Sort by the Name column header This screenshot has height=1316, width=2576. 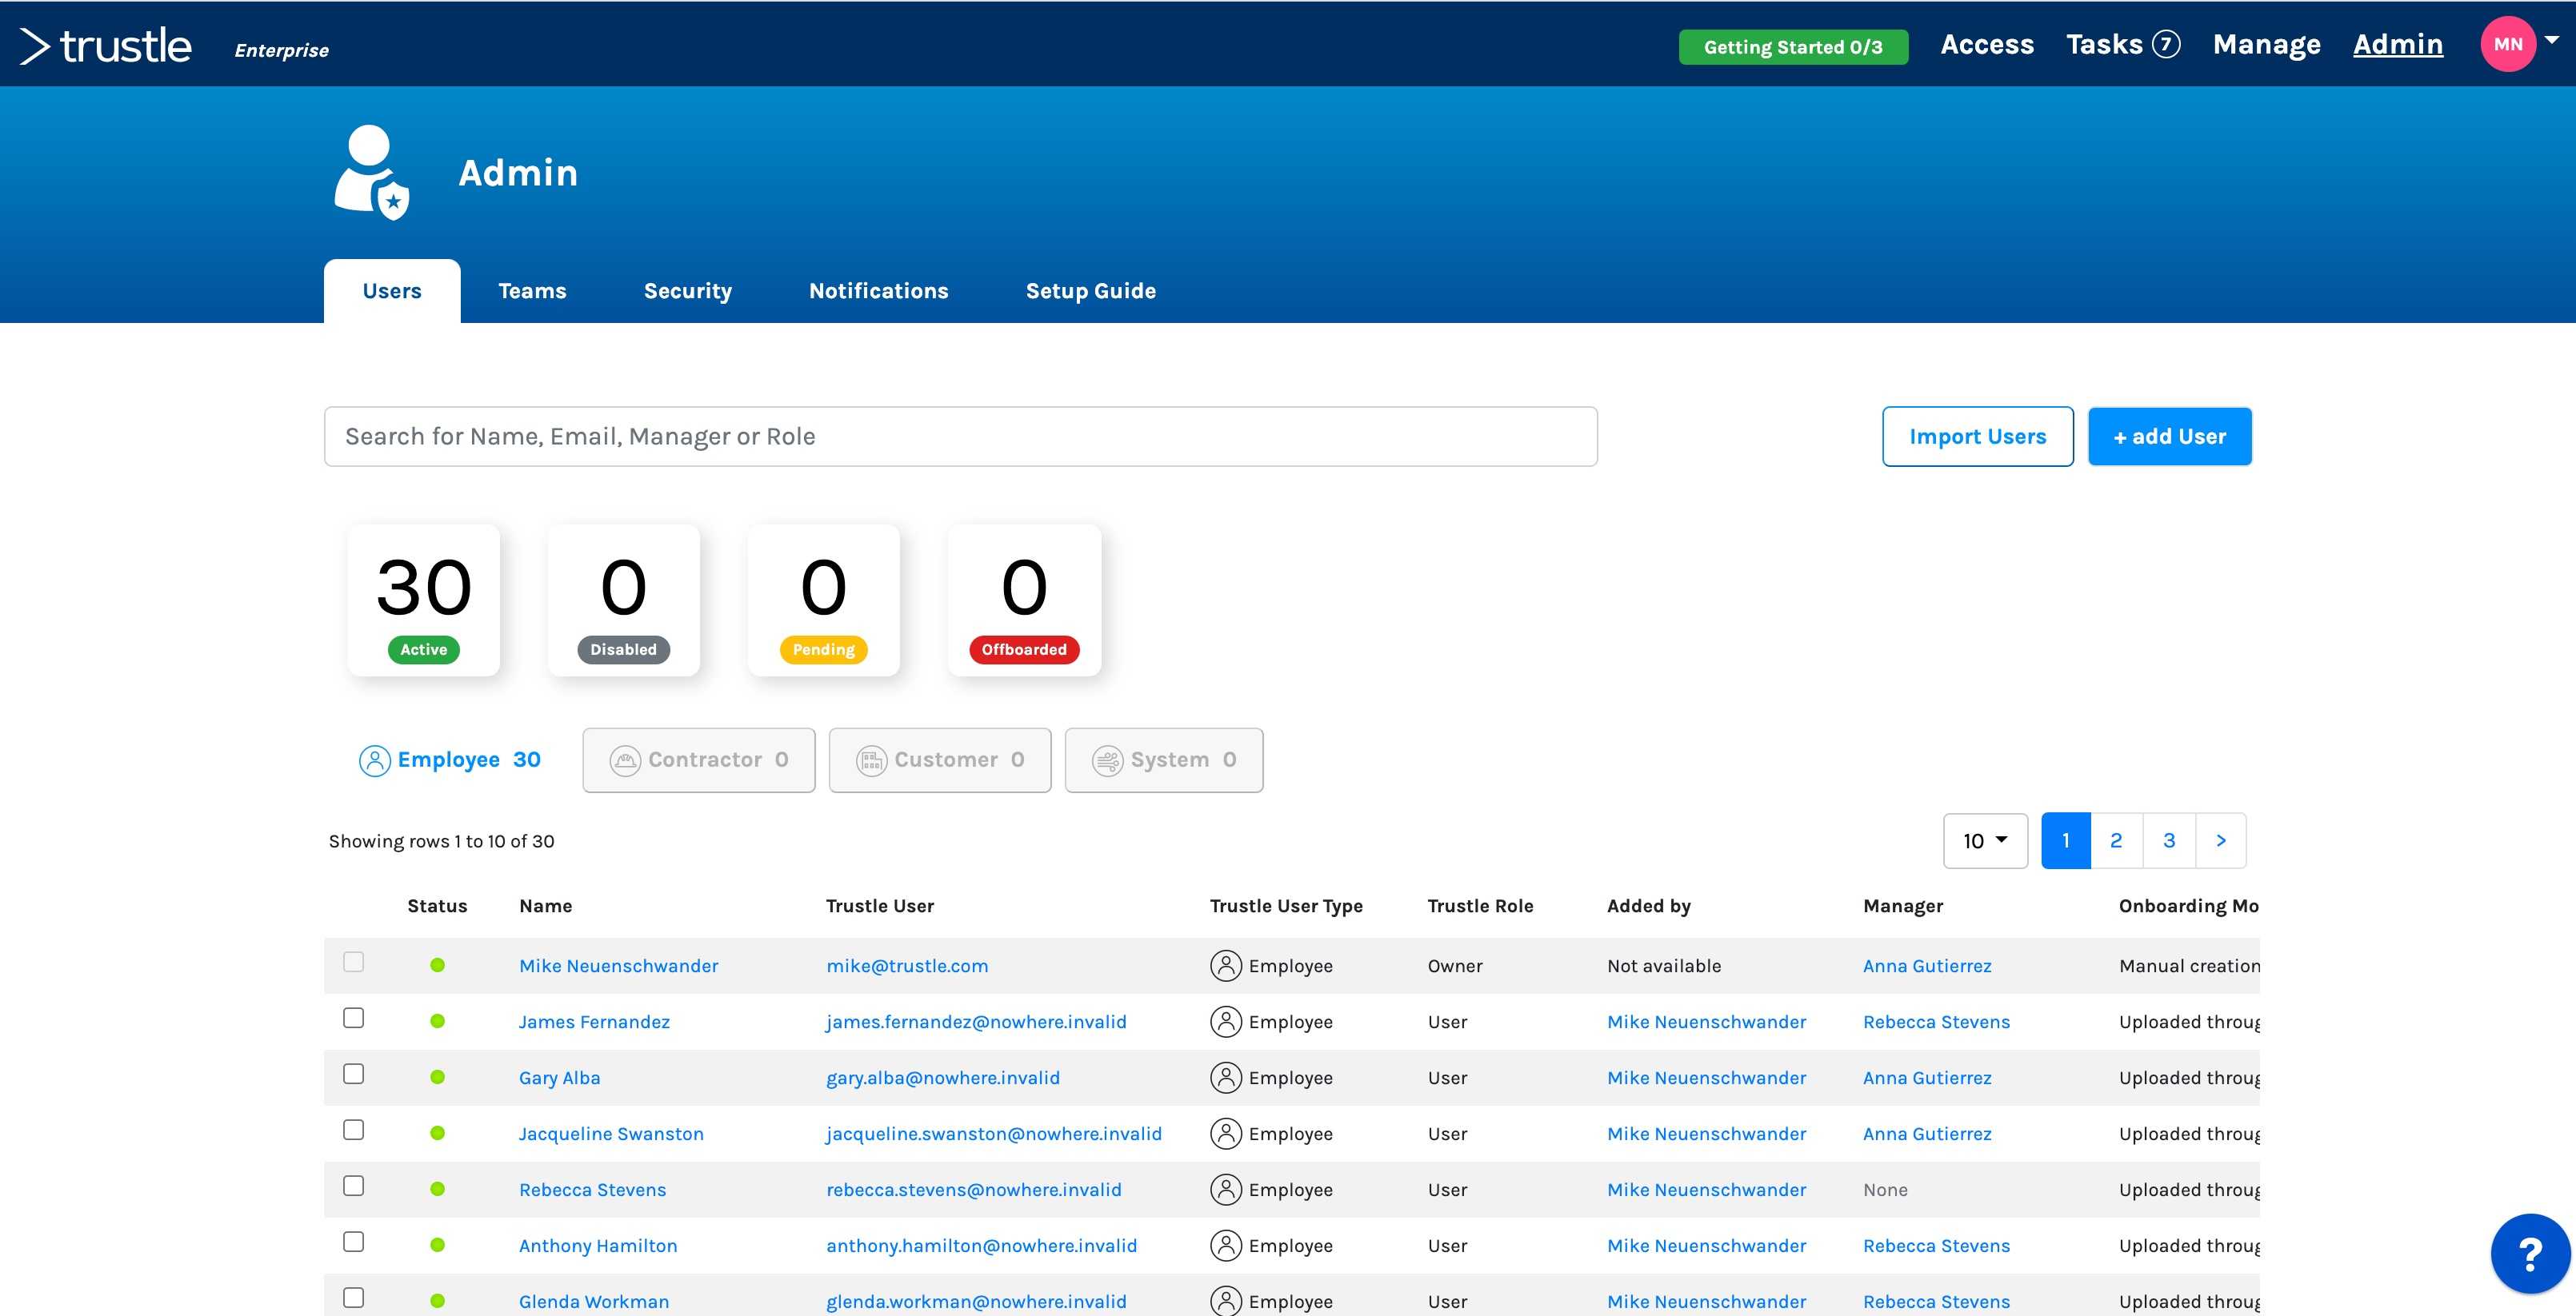(545, 905)
